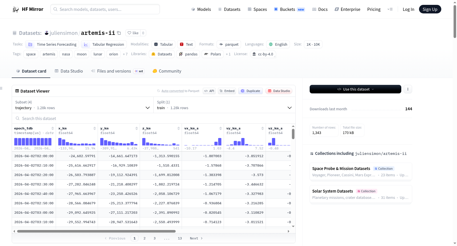This screenshot has width=457, height=246.
Task: Click the pandas library icon
Action: click(x=181, y=54)
